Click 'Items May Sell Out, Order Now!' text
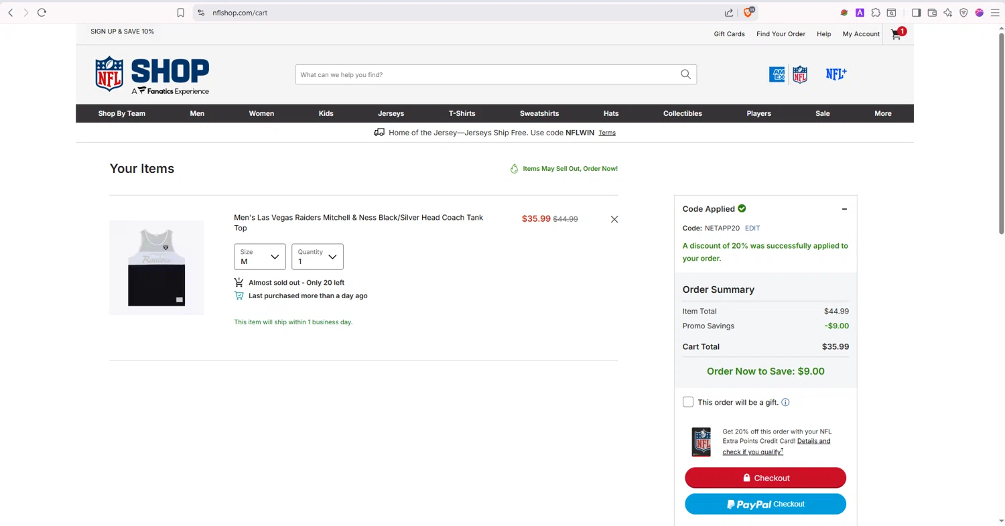 point(570,169)
